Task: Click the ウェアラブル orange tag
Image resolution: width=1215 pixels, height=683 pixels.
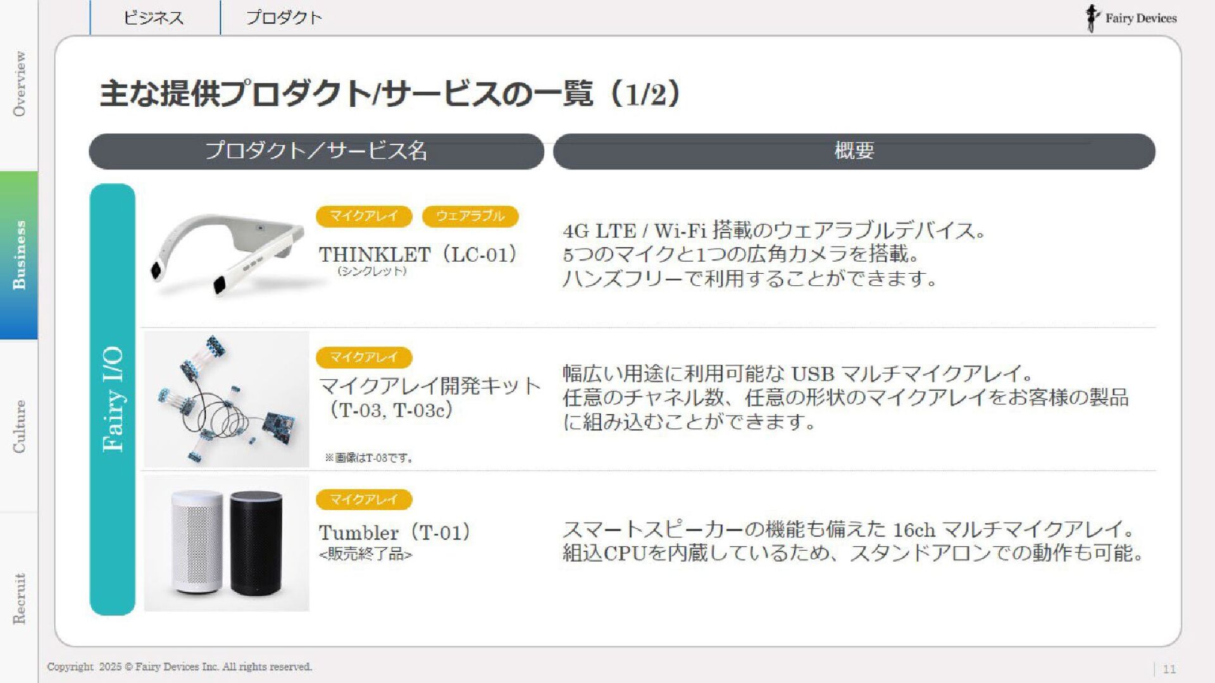Action: (470, 216)
